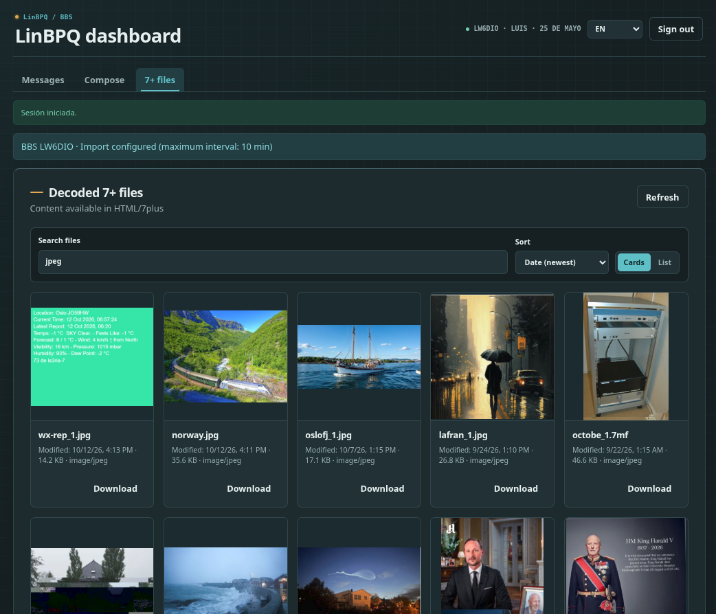Screen dimensions: 716x614
Task: Open the oslofj_1.jpg sailboat thumbnail
Action: (359, 356)
